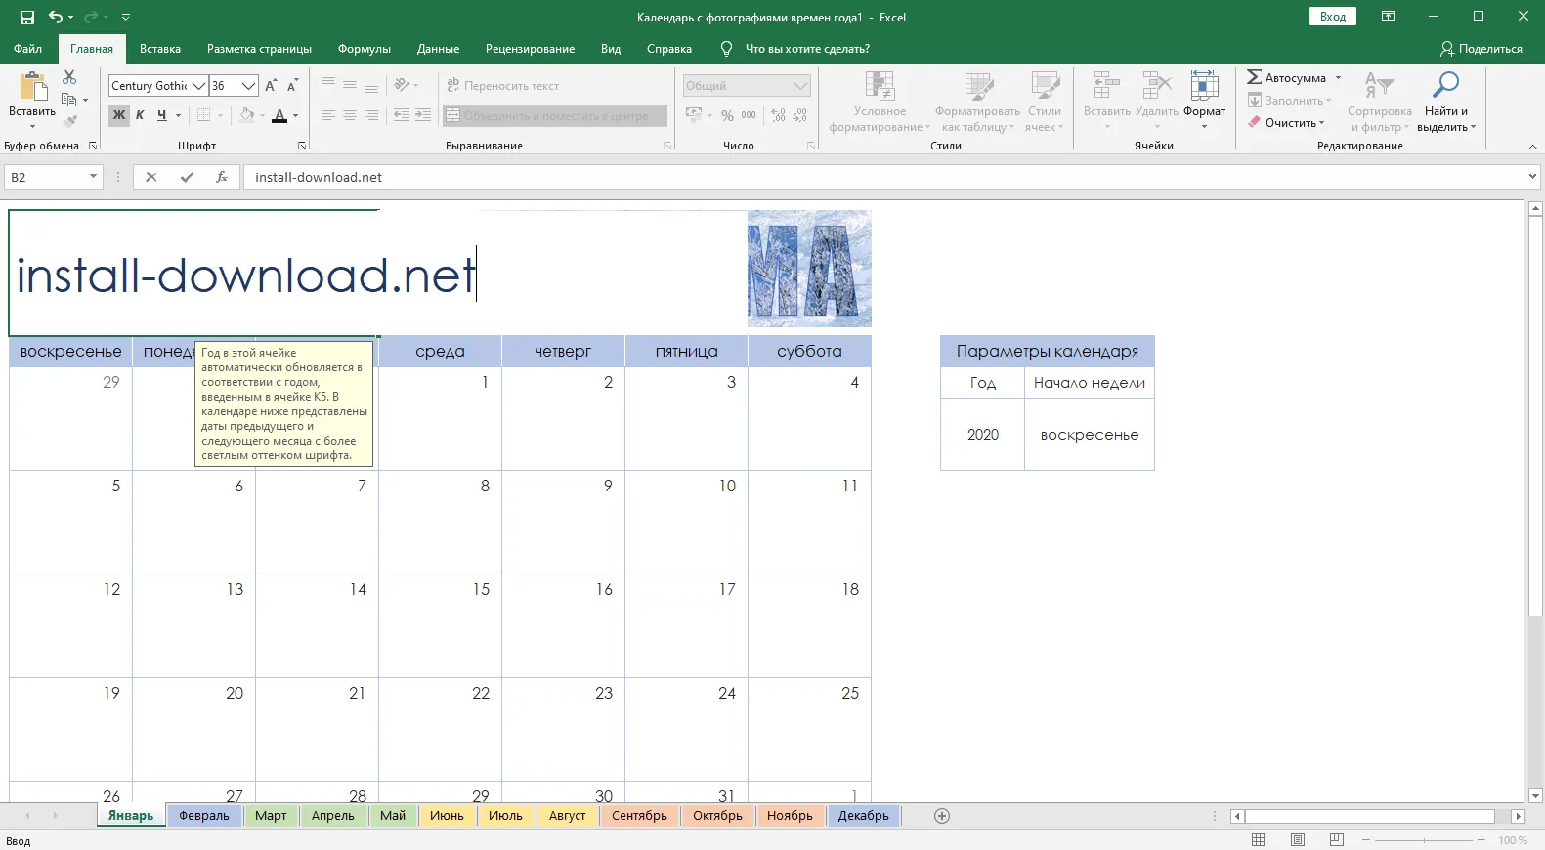Image resolution: width=1545 pixels, height=850 pixels.
Task: Expand the font name dropdown Century Gothic
Action: (x=199, y=86)
